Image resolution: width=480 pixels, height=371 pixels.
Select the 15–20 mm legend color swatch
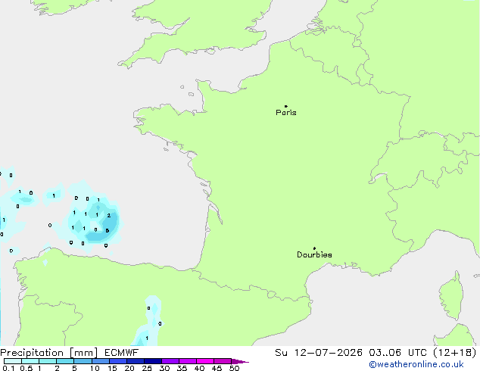tap(118, 361)
